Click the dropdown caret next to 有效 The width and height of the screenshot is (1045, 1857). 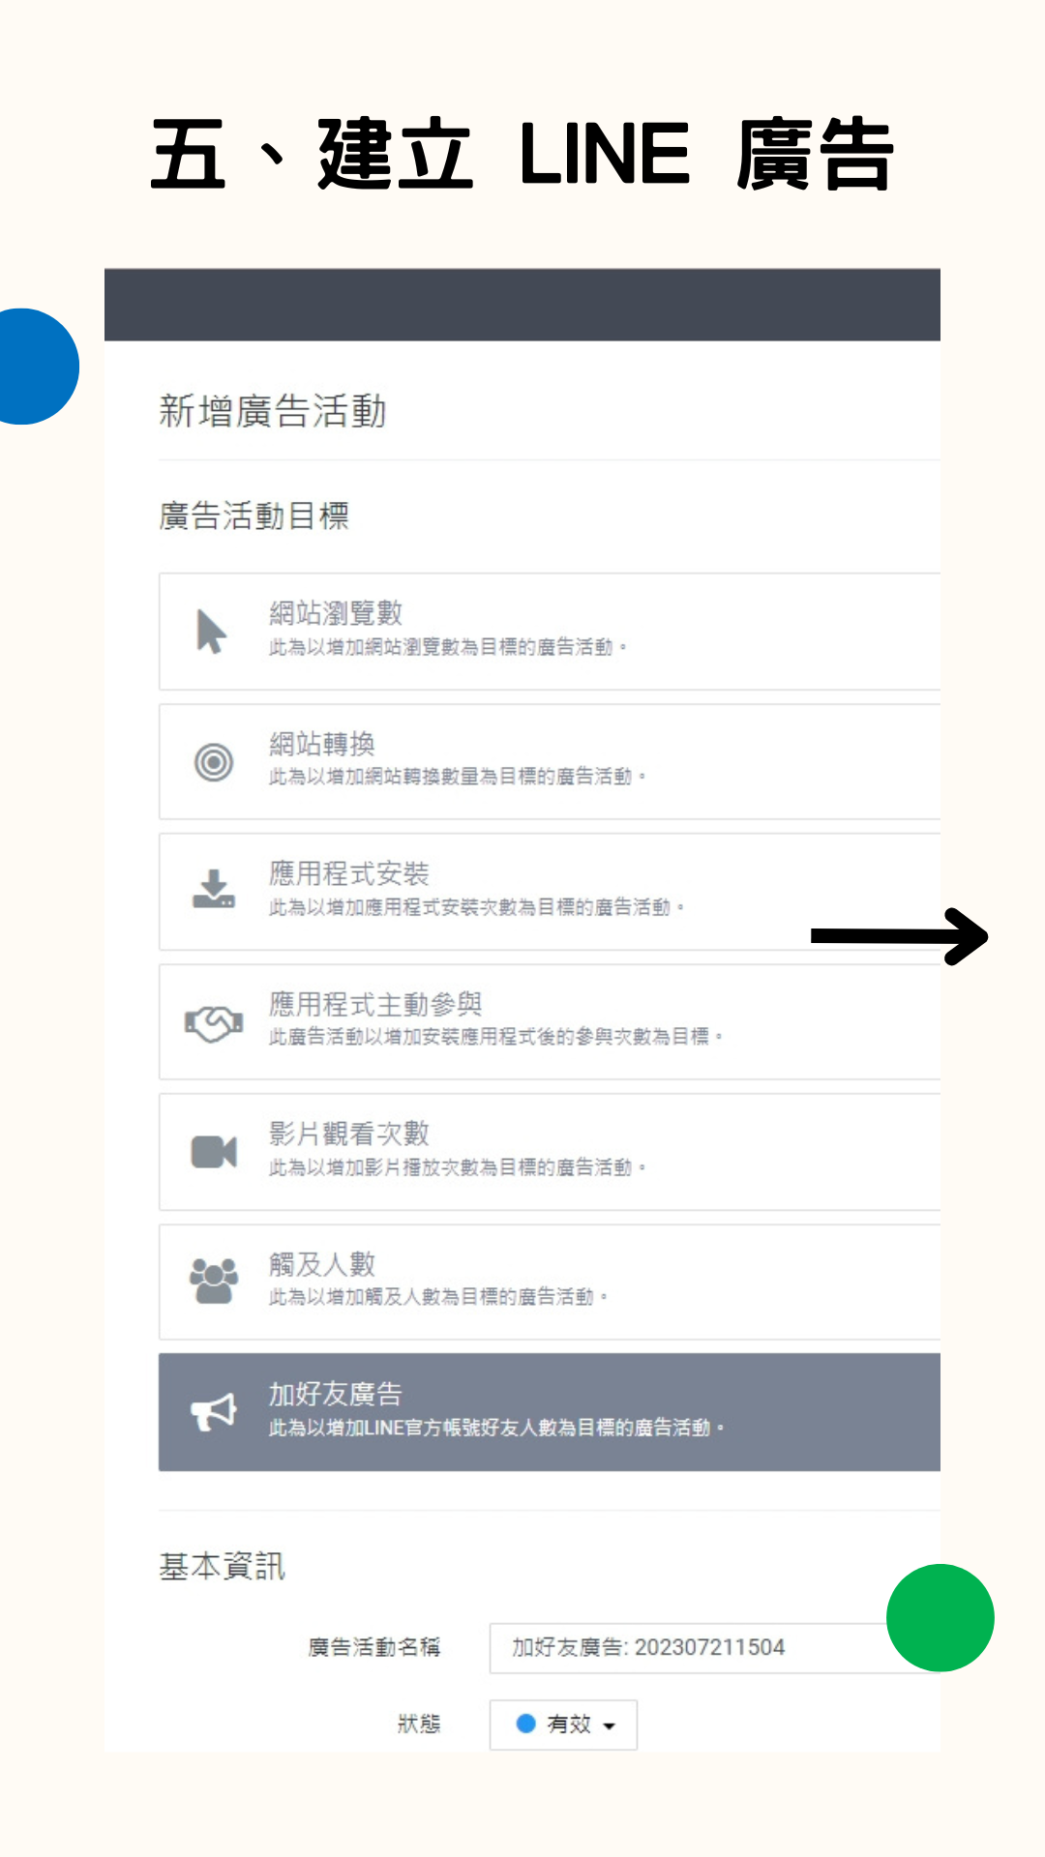[610, 1725]
